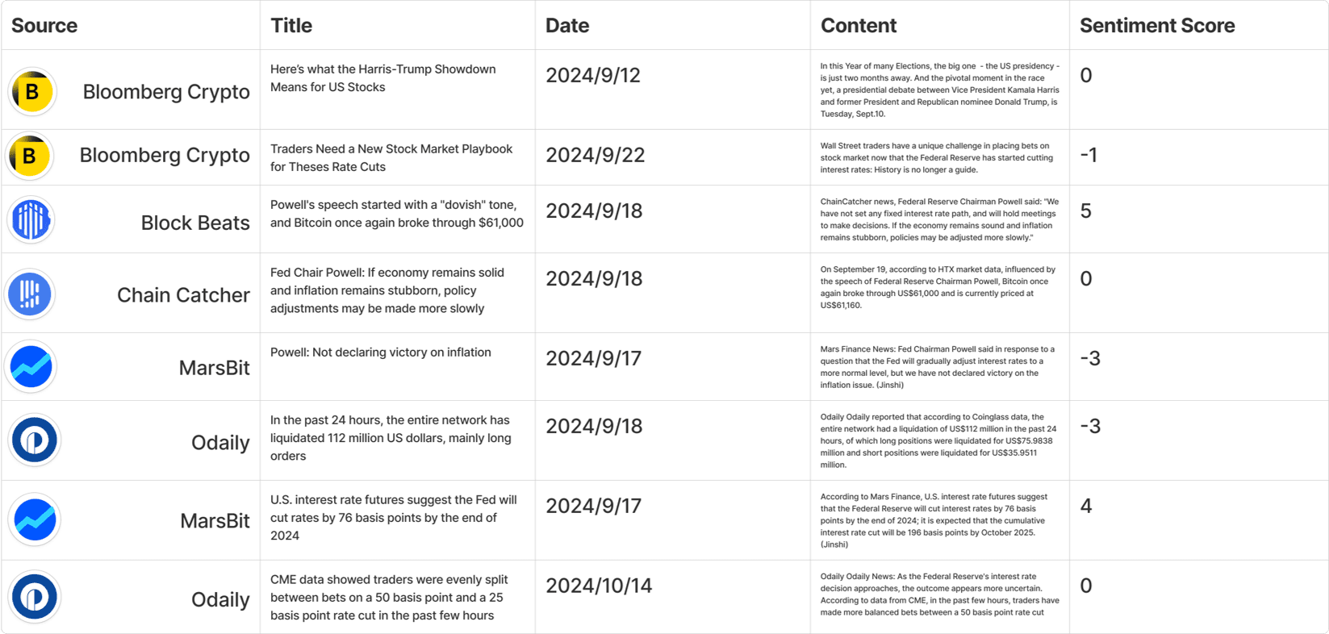1329x634 pixels.
Task: Click the Odaily logo in the CME data row
Action: 34,598
